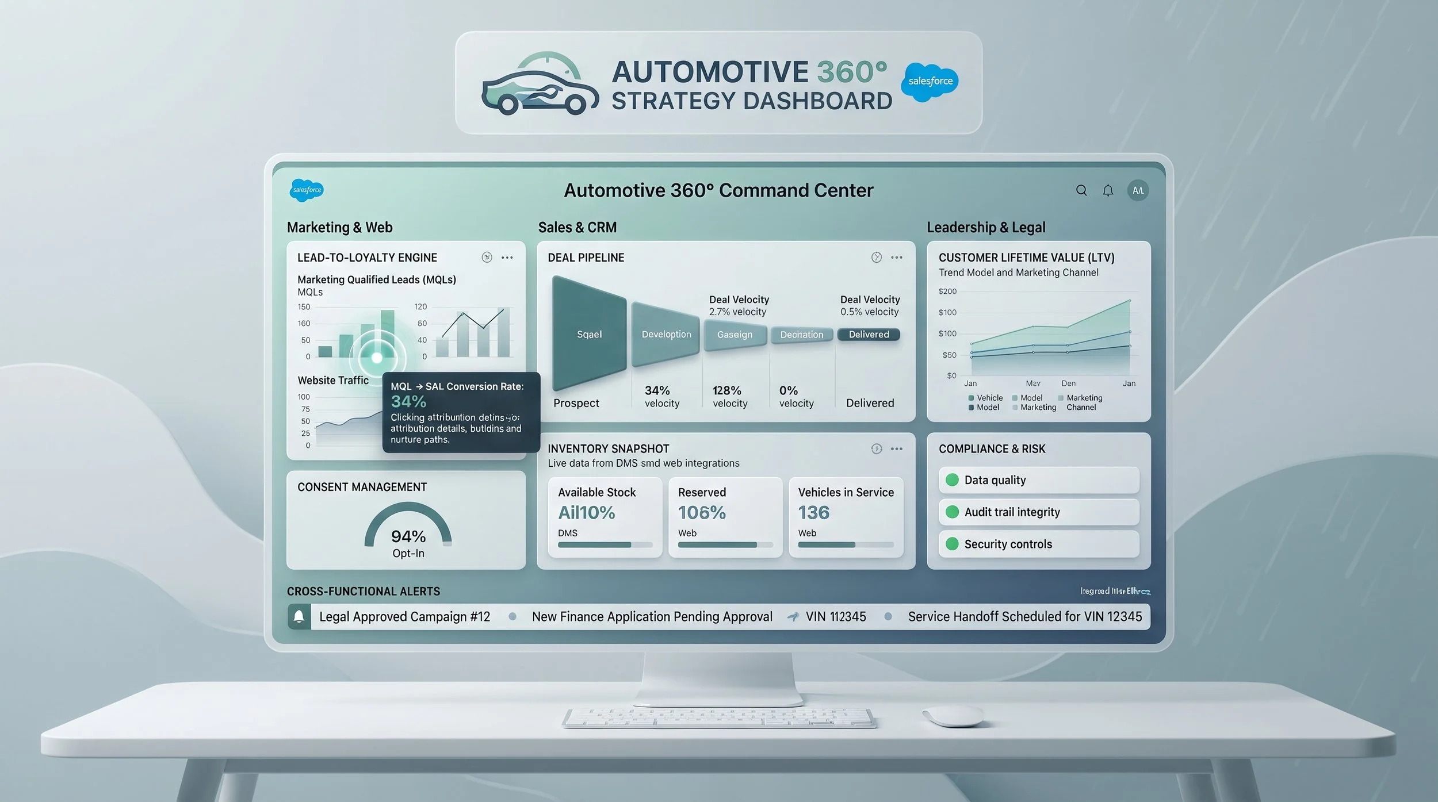Click the Available Stock progress bar
Image resolution: width=1438 pixels, height=802 pixels.
coord(605,544)
